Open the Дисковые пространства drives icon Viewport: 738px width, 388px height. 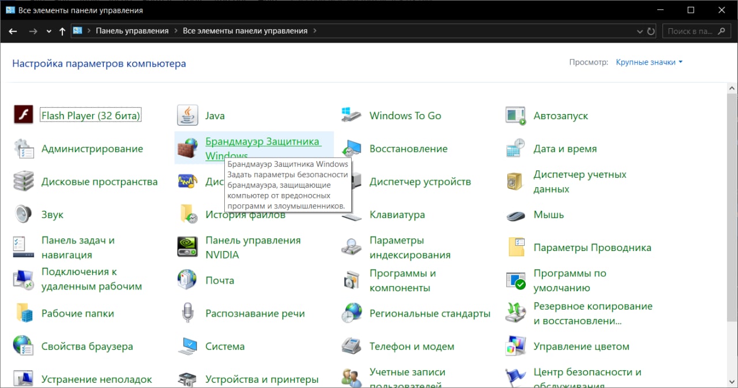[x=24, y=181]
